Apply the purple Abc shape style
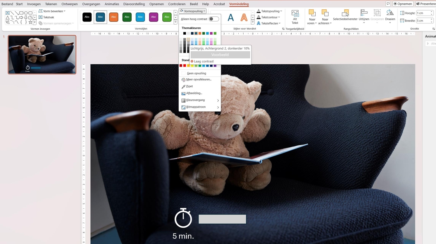The height and width of the screenshot is (244, 436). point(153,17)
